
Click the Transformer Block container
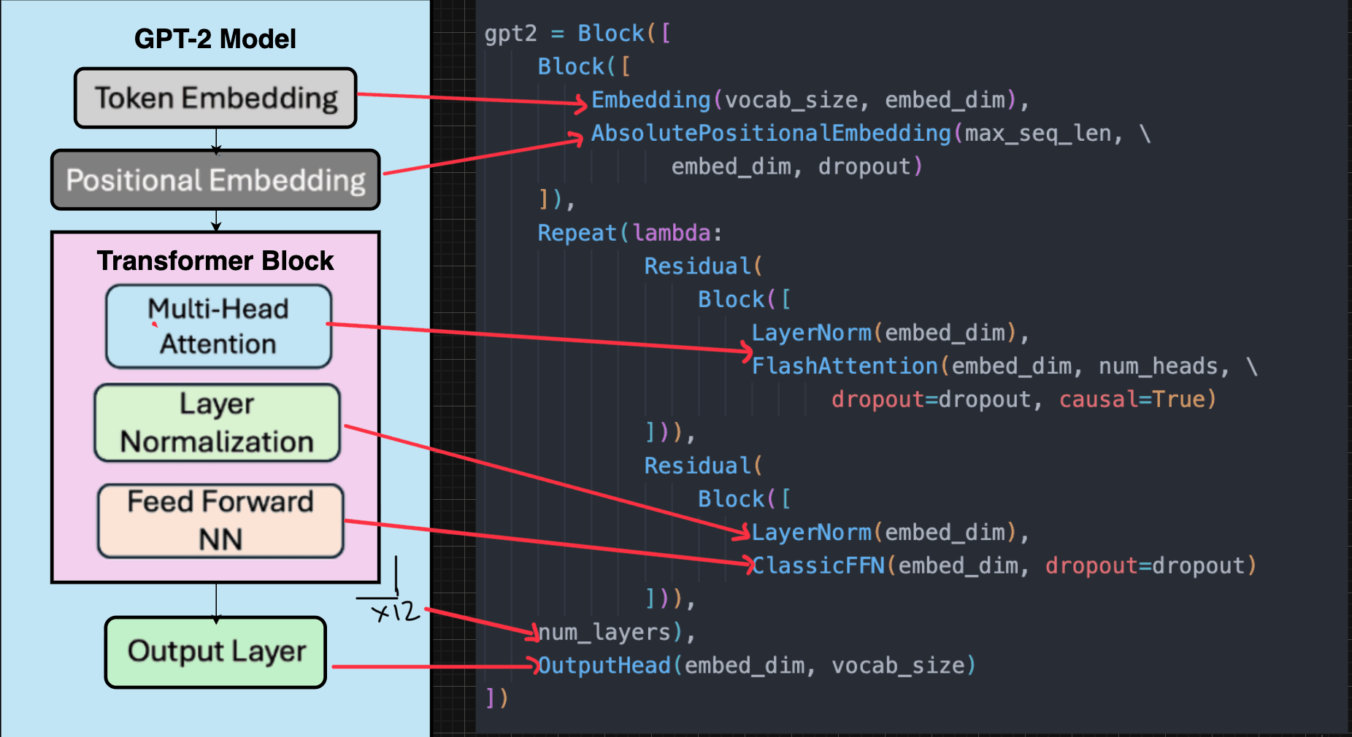[215, 261]
